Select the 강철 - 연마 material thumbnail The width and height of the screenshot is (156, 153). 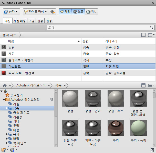[x=93, y=98]
